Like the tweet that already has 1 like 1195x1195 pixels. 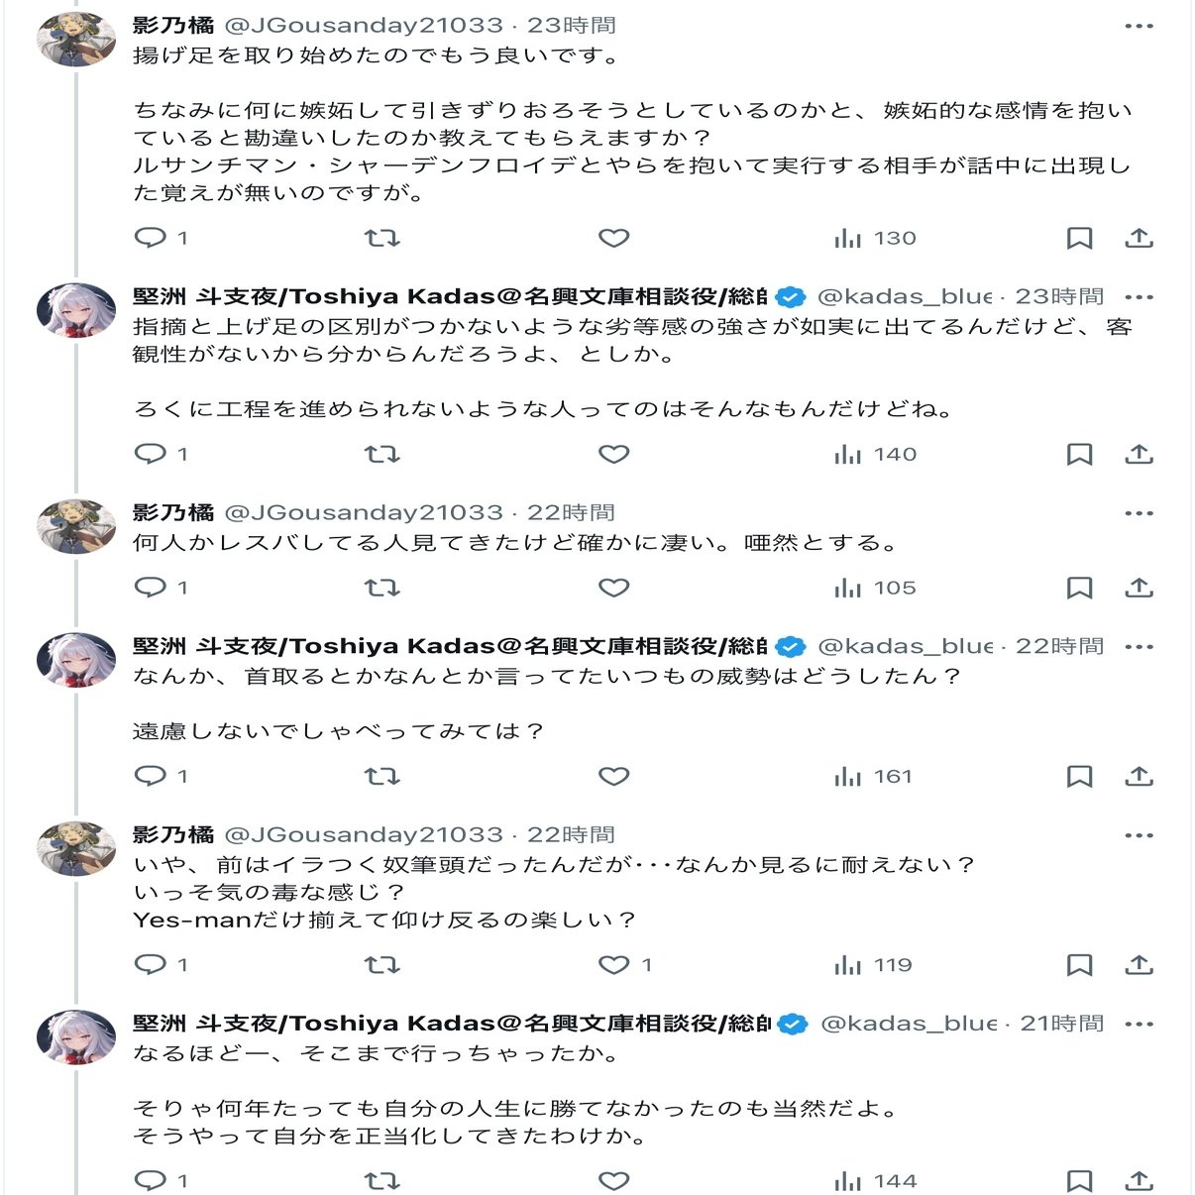pos(614,964)
